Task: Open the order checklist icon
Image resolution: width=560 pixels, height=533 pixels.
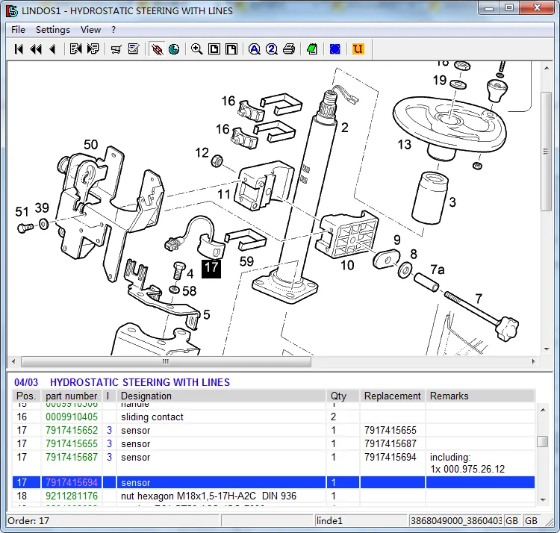Action: click(133, 49)
